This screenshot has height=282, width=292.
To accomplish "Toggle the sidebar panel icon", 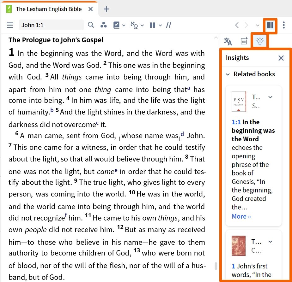I will [270, 25].
